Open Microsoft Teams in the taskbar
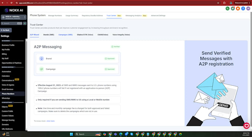Image resolution: width=252 pixels, height=137 pixels. [x=115, y=134]
